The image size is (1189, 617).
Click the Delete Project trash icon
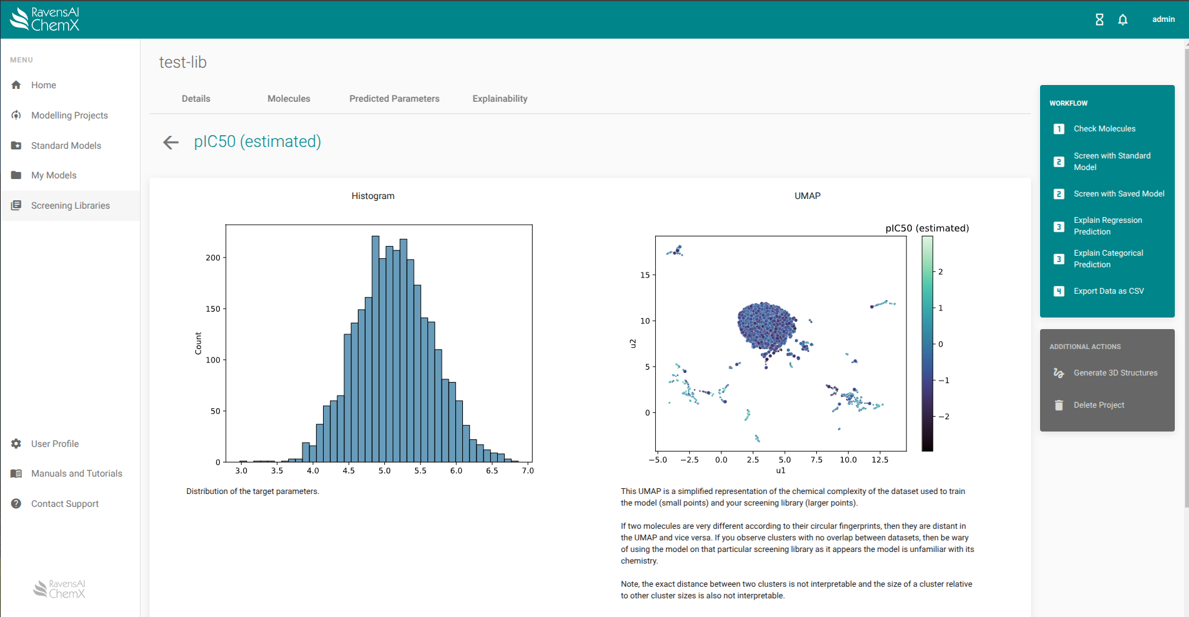(1059, 405)
